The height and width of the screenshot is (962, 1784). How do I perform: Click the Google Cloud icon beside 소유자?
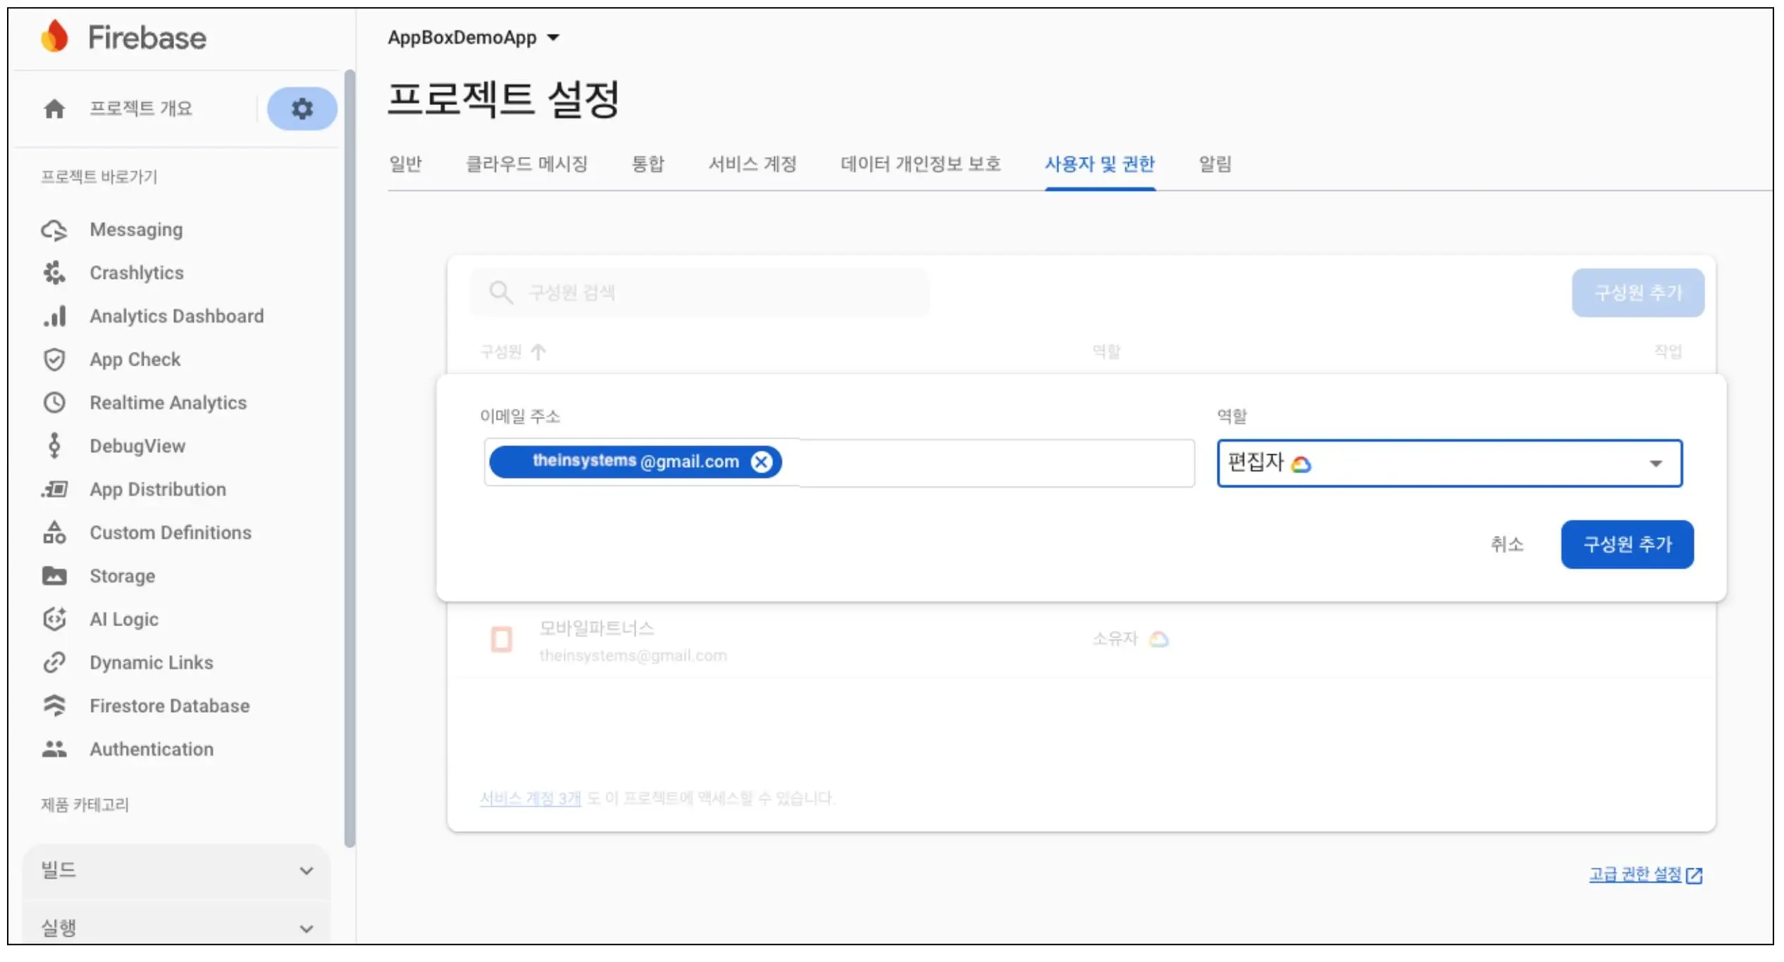click(x=1158, y=639)
